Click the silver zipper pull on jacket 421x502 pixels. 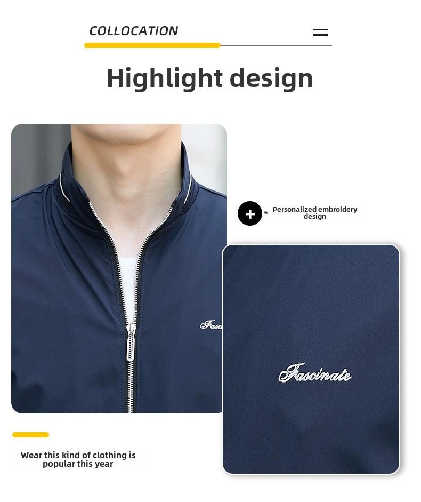point(131,342)
